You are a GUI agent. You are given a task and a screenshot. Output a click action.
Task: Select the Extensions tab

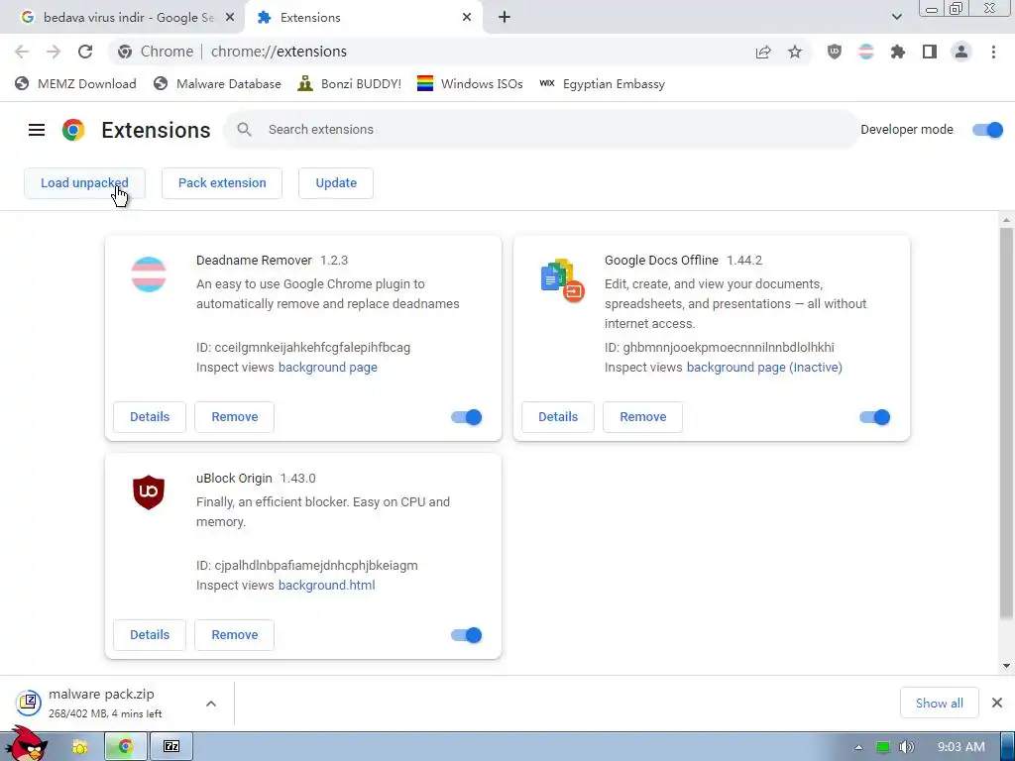point(363,18)
